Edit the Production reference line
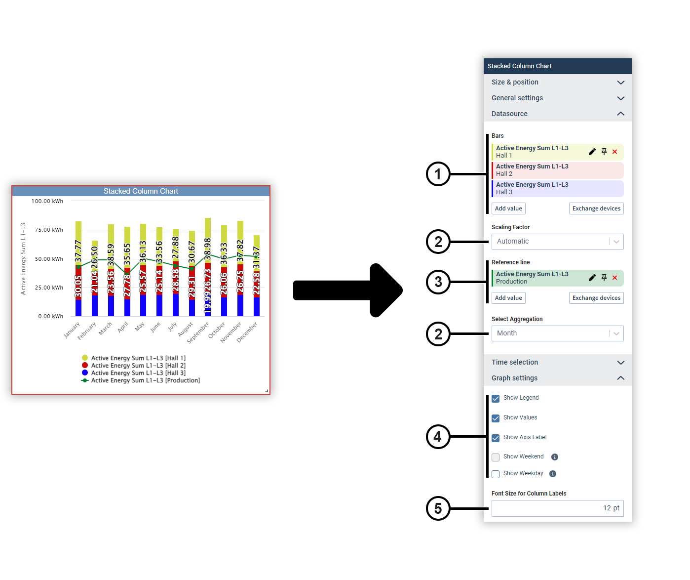Screen dimensions: 690x580 pyautogui.click(x=592, y=278)
